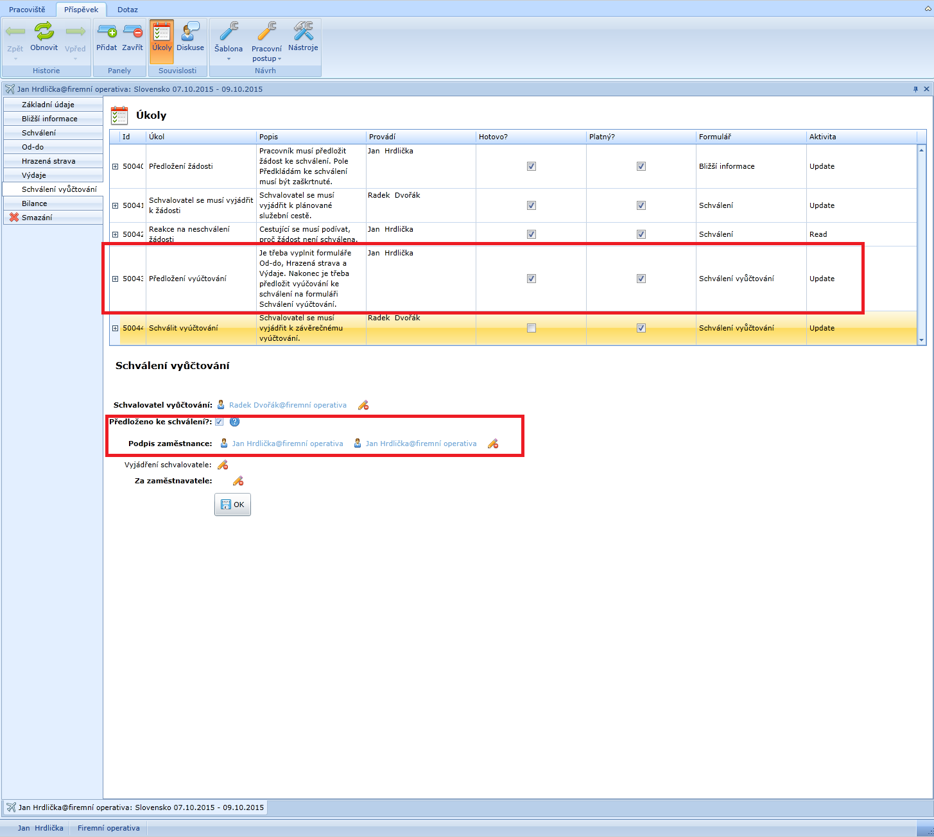
Task: Open the Nástroje tools icon
Action: [303, 31]
